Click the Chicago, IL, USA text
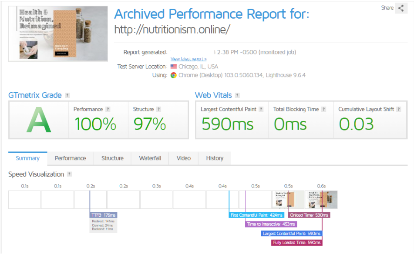414x261 pixels. click(x=198, y=67)
